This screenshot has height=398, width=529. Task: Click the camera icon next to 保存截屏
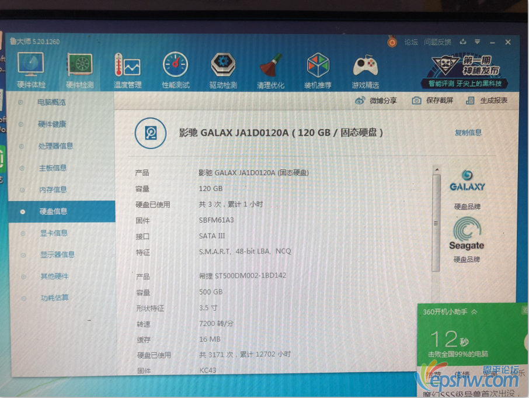click(417, 101)
